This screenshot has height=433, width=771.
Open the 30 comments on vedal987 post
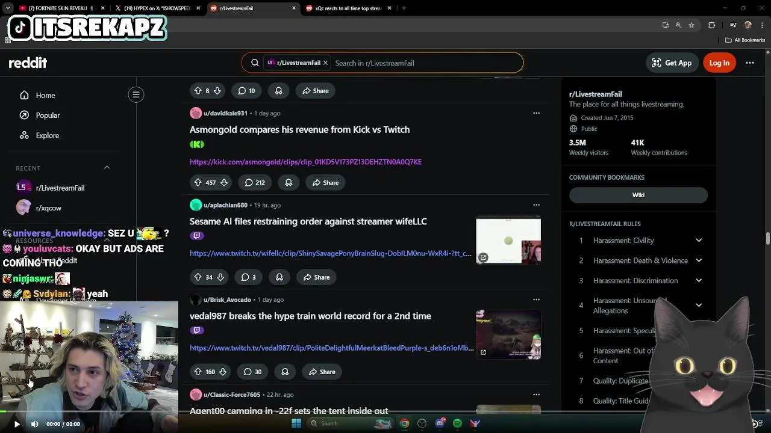tap(253, 372)
